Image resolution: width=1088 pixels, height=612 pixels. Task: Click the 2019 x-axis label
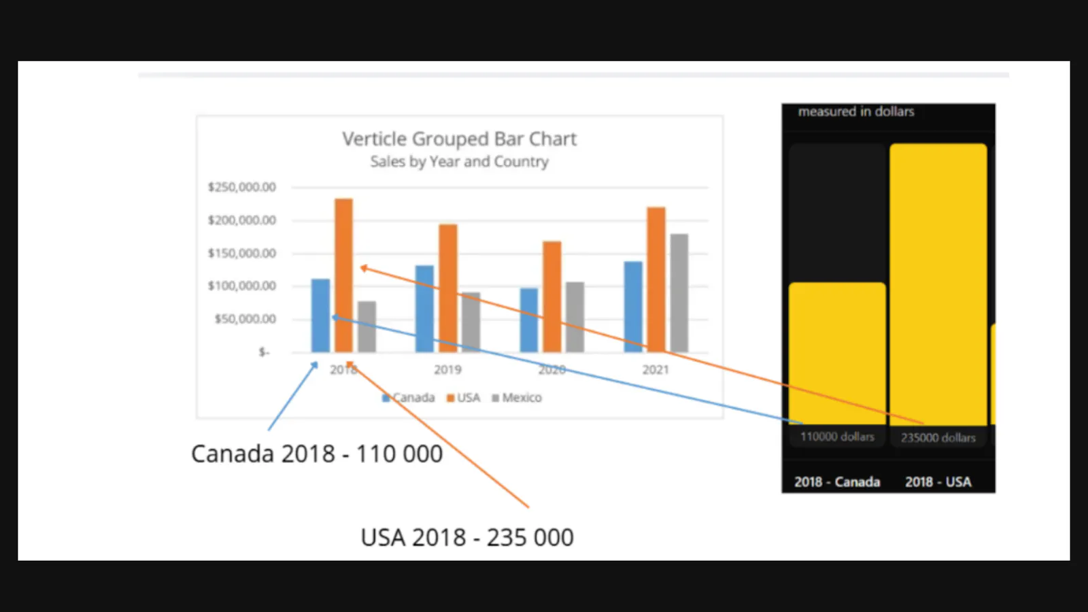tap(447, 370)
